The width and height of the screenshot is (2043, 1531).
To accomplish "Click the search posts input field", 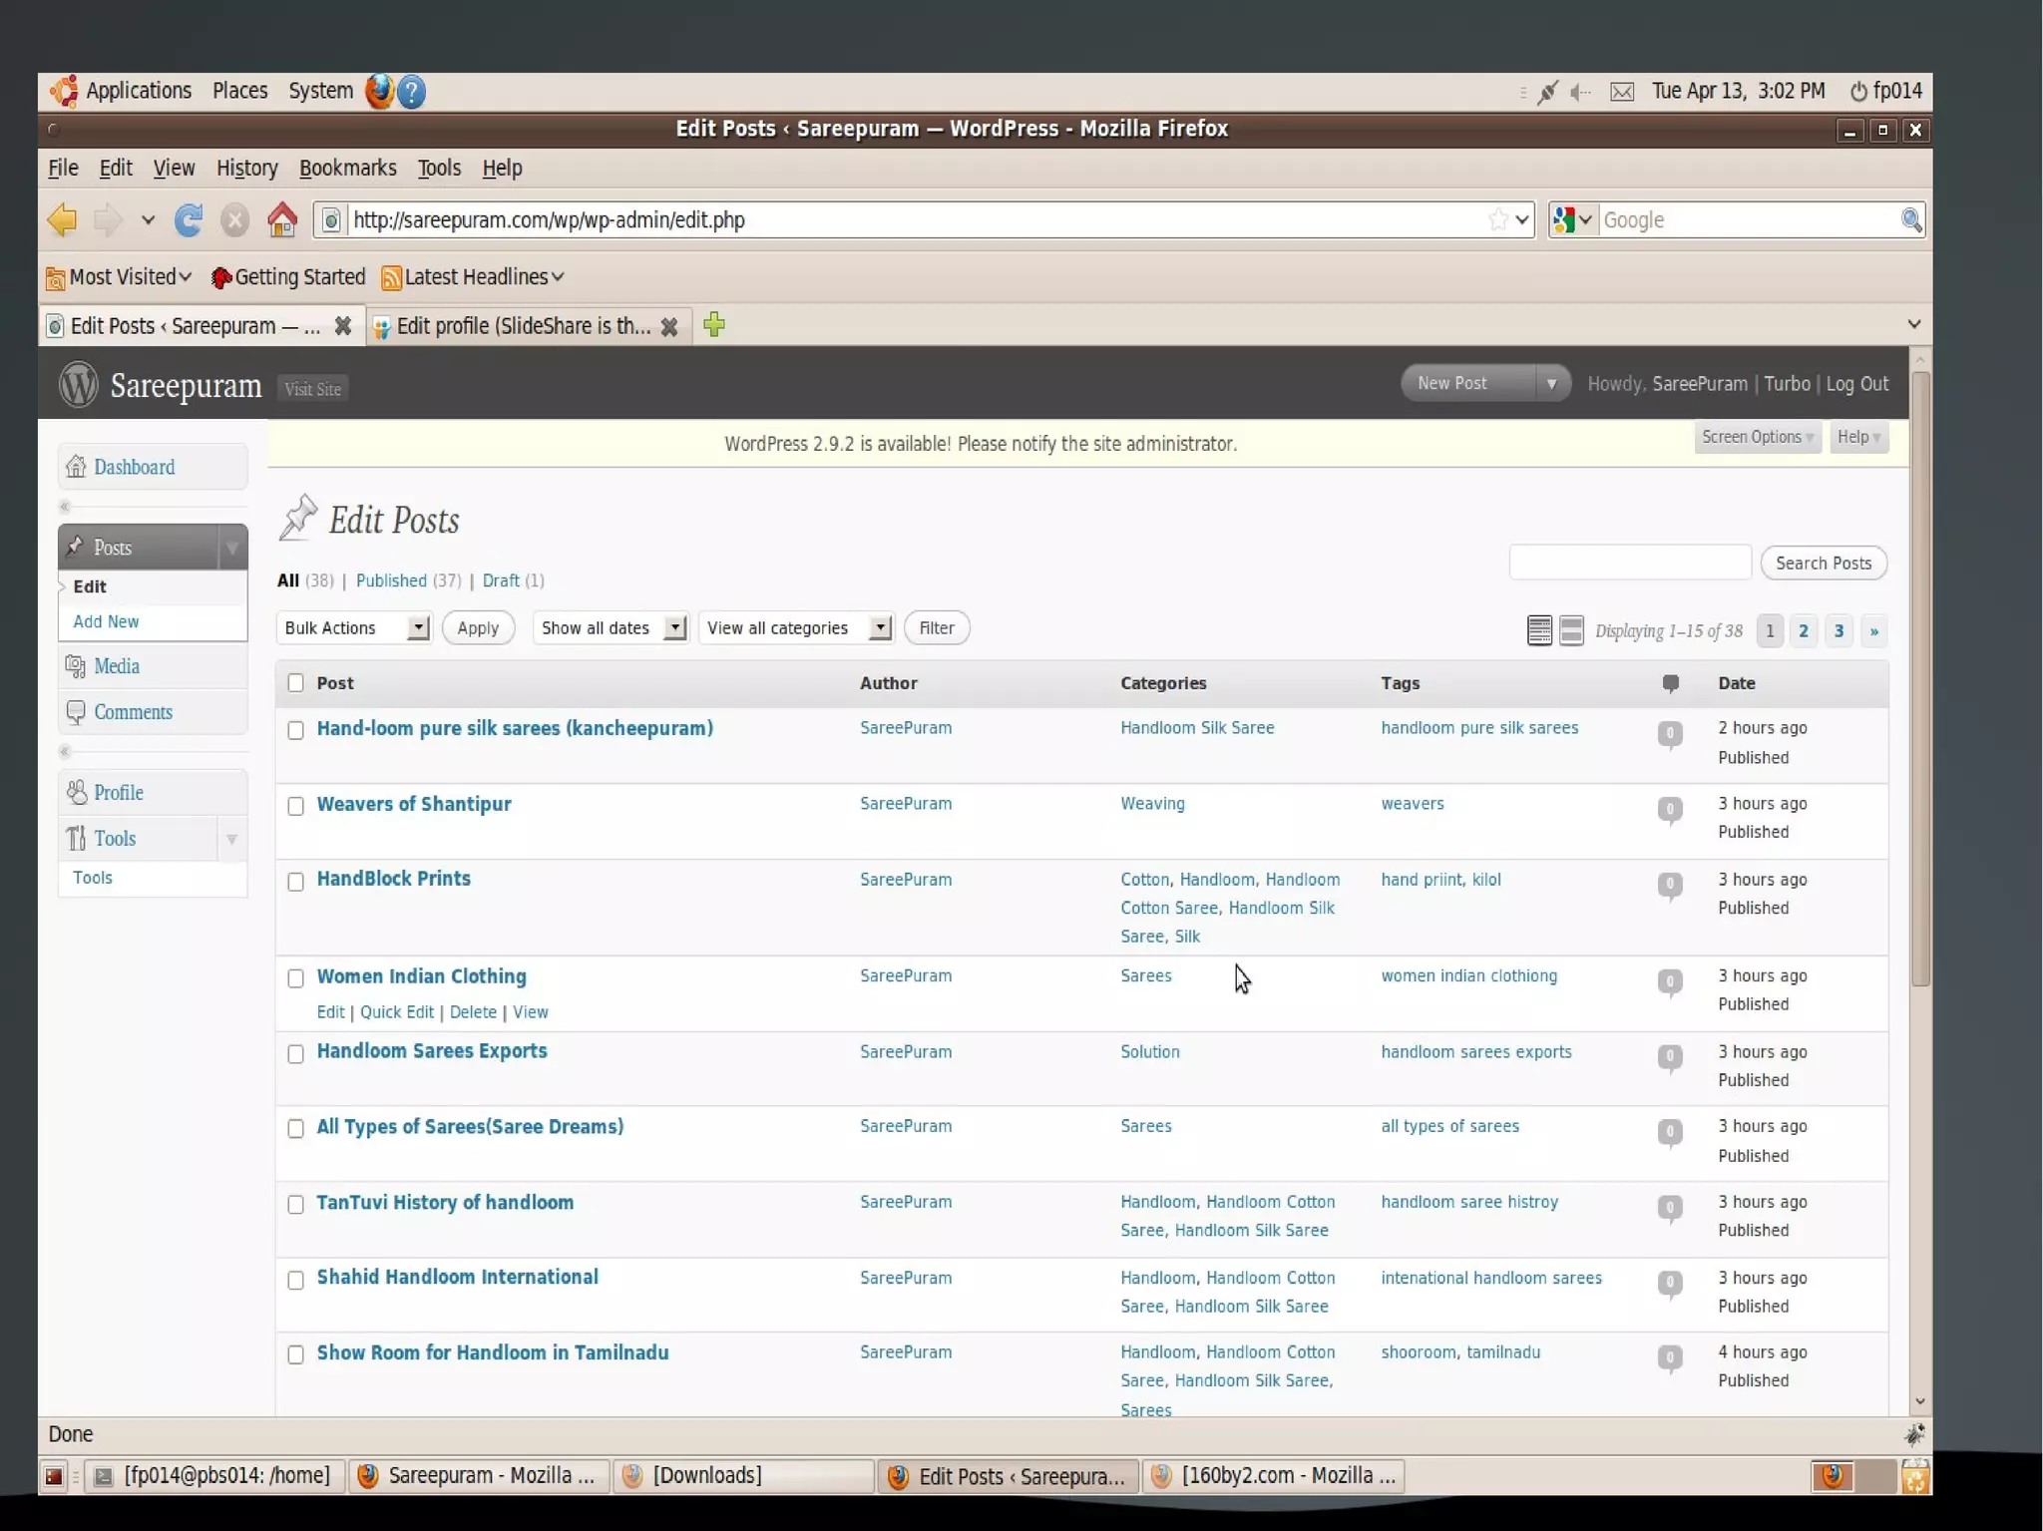I will coord(1629,563).
